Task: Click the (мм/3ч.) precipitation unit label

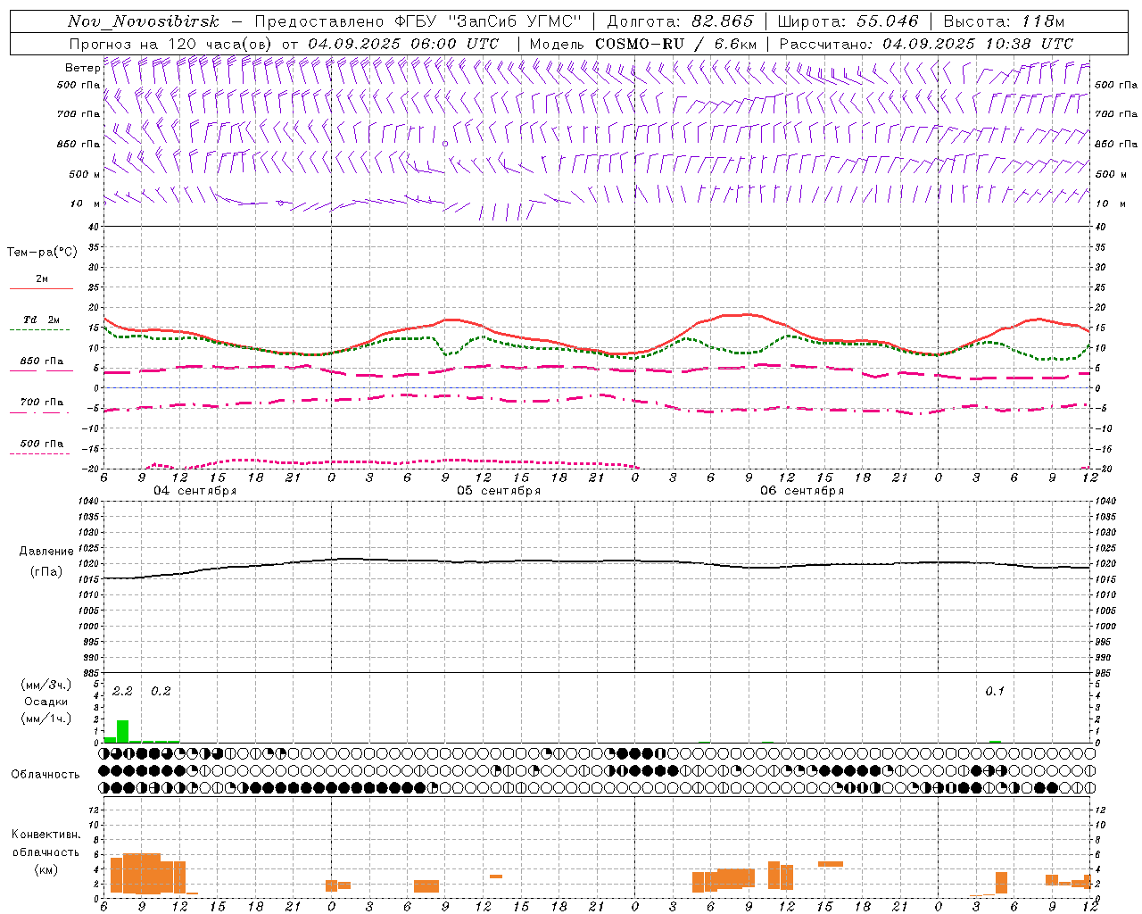Action: [x=46, y=685]
